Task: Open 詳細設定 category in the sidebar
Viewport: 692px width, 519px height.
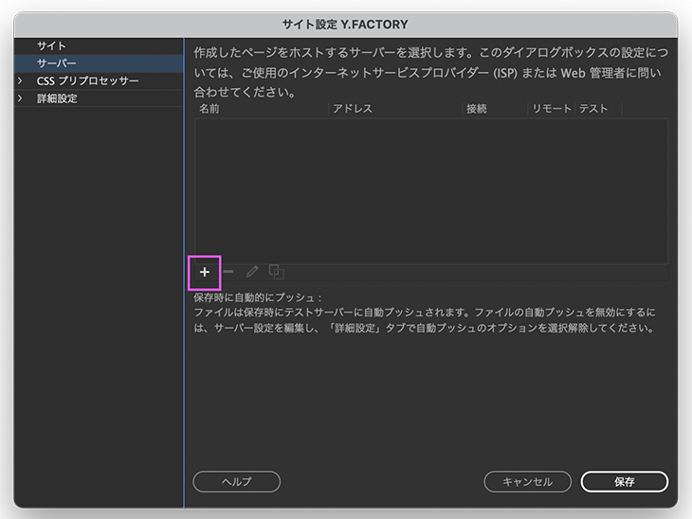Action: coord(99,98)
